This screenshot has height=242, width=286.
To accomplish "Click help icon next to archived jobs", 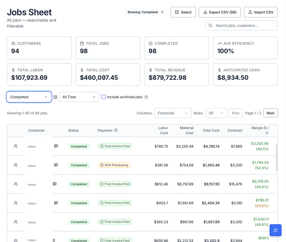I will (146, 97).
